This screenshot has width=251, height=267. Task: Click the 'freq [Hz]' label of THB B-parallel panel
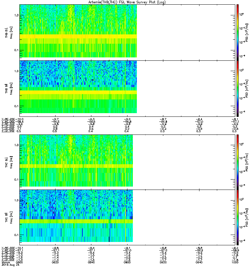coord(11,89)
